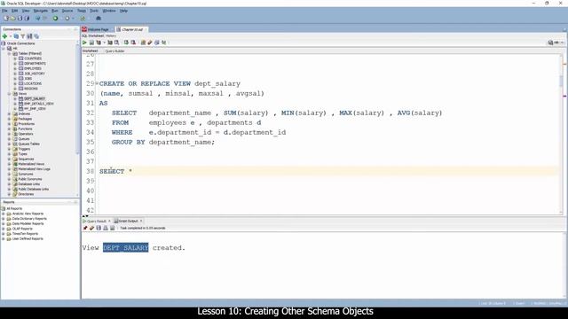Click the print icon in Script Output toolbar
Viewport: 568px width, 319px height.
pyautogui.click(x=106, y=229)
